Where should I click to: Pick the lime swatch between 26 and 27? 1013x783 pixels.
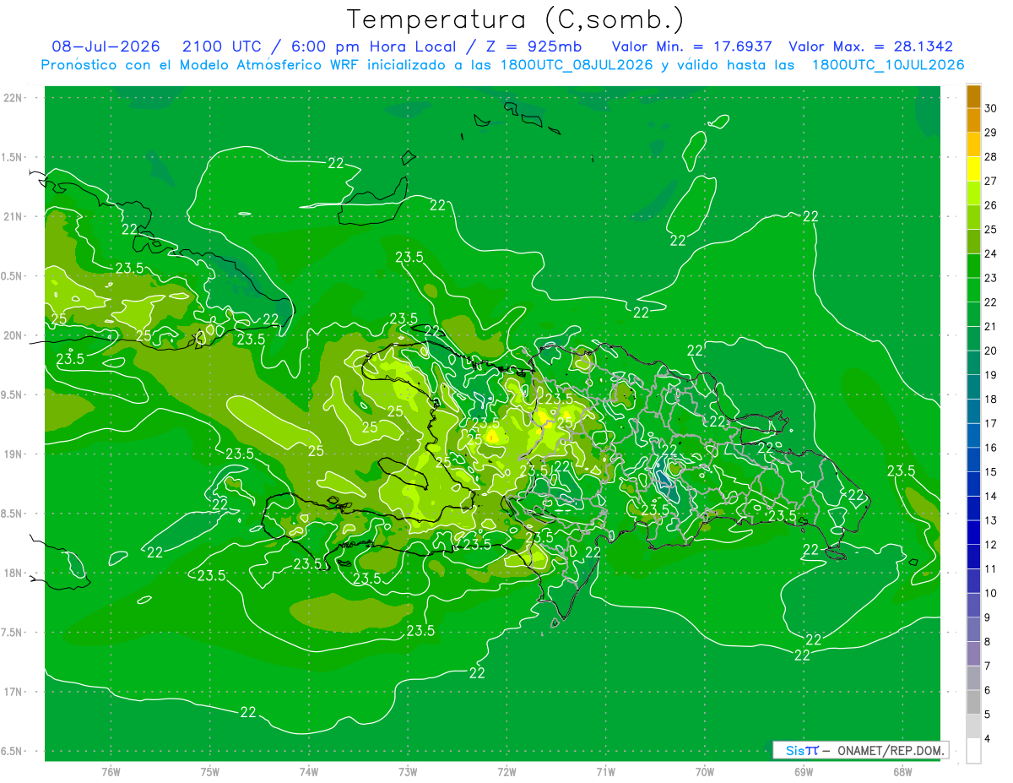point(973,193)
